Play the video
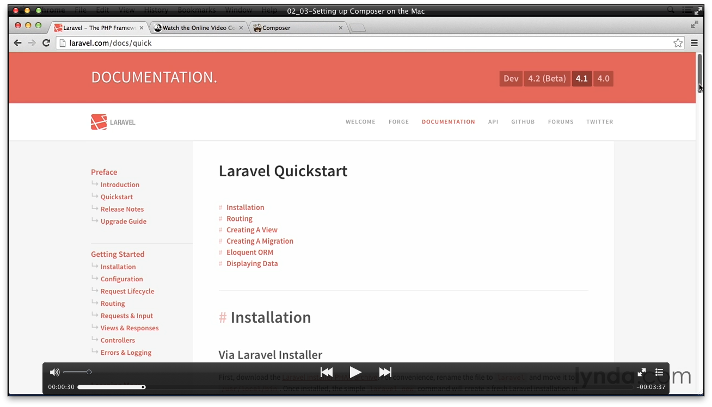 coord(355,372)
